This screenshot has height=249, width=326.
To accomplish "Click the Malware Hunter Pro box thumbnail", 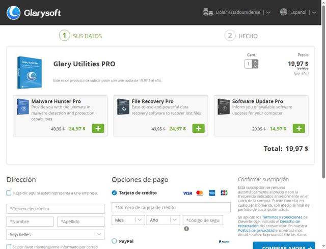I will click(x=23, y=107).
